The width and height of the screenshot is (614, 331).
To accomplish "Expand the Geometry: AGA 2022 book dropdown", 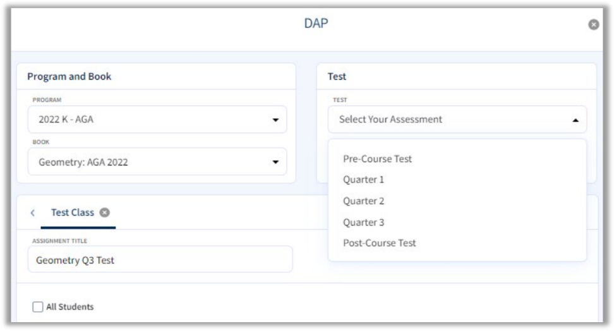I will pos(152,162).
